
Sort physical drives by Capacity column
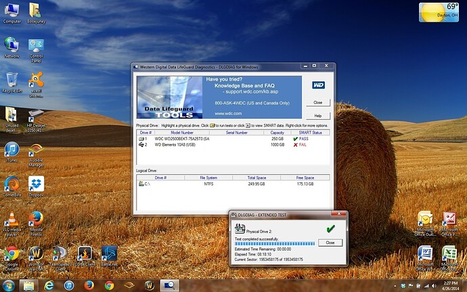277,132
